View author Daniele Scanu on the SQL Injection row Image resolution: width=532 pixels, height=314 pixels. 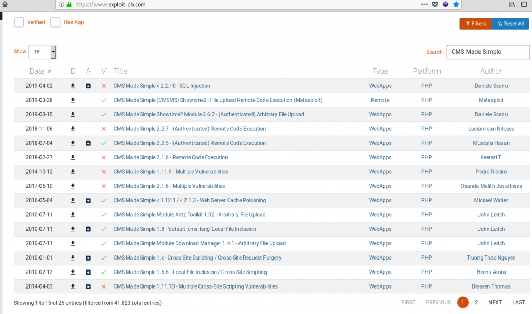pyautogui.click(x=491, y=86)
